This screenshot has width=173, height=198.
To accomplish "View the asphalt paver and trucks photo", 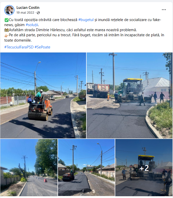I will coord(130,96).
